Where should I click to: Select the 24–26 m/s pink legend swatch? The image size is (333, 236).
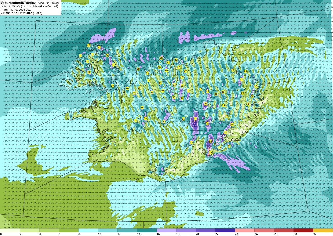(x=245, y=230)
